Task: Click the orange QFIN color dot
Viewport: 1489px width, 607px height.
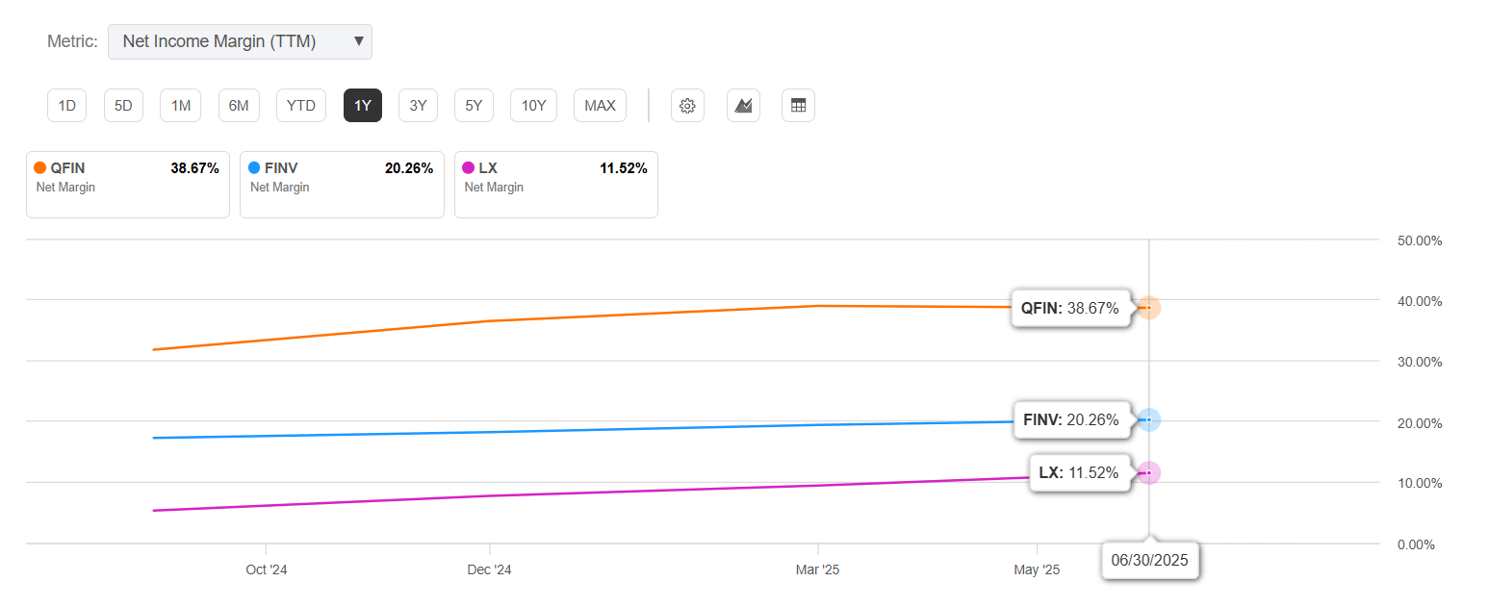Action: [39, 168]
